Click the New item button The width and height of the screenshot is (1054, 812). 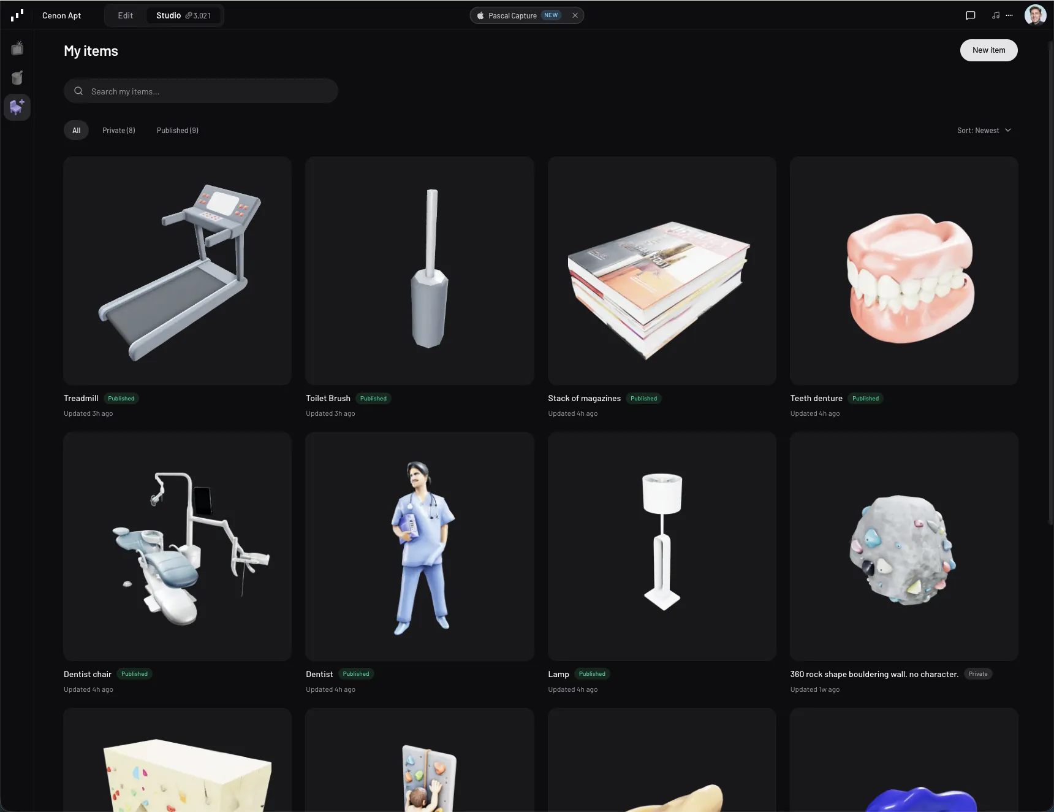[x=989, y=50]
